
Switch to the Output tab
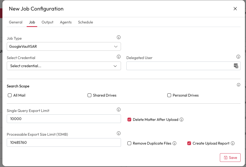47,22
